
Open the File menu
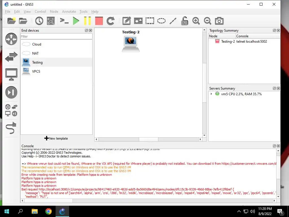point(8,11)
